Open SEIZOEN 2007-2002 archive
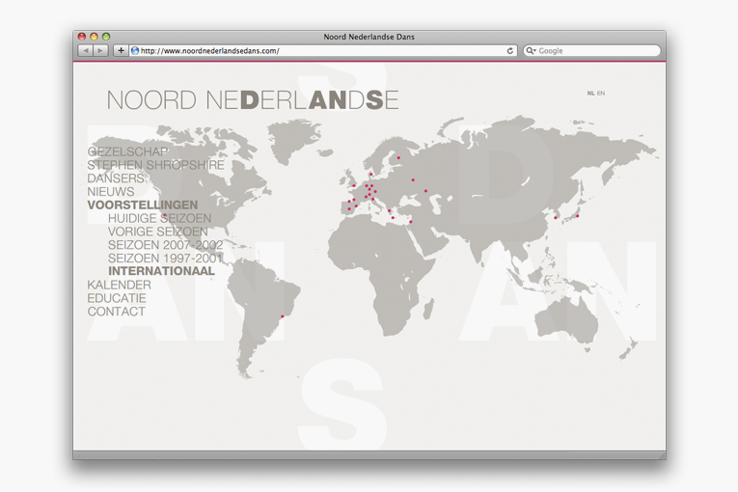Image resolution: width=738 pixels, height=492 pixels. [x=165, y=245]
